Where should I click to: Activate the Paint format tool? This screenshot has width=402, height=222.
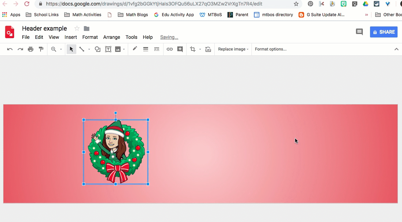(x=41, y=49)
